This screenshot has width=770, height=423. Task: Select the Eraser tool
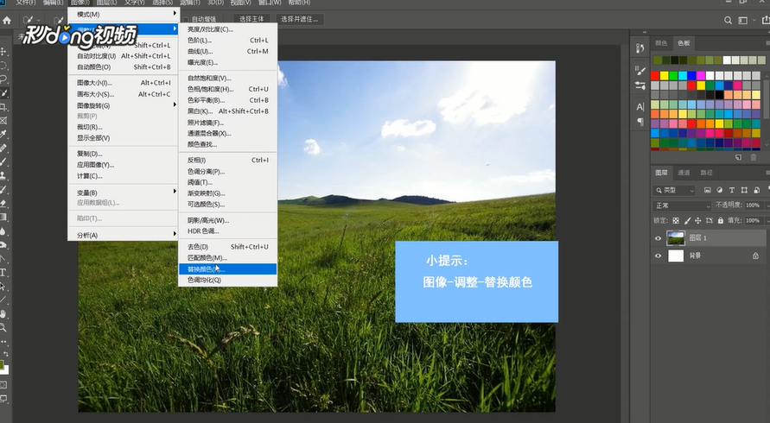3,203
